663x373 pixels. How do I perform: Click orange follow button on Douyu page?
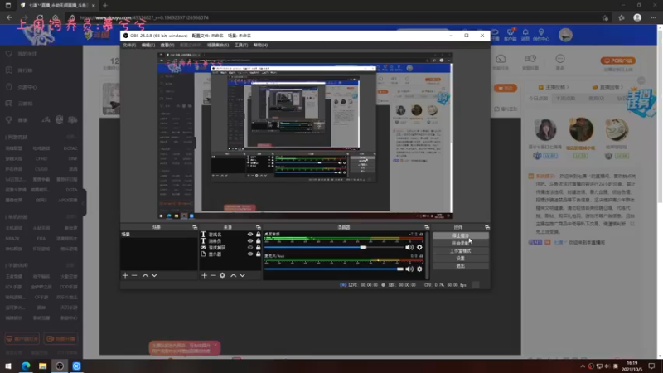506,88
